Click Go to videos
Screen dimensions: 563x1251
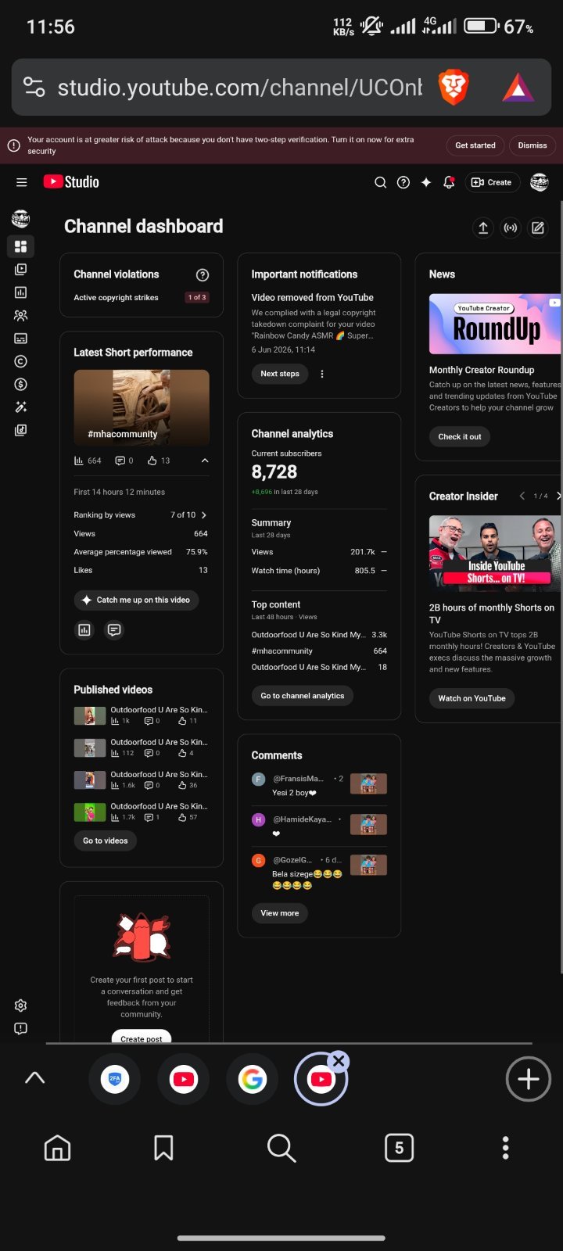106,841
